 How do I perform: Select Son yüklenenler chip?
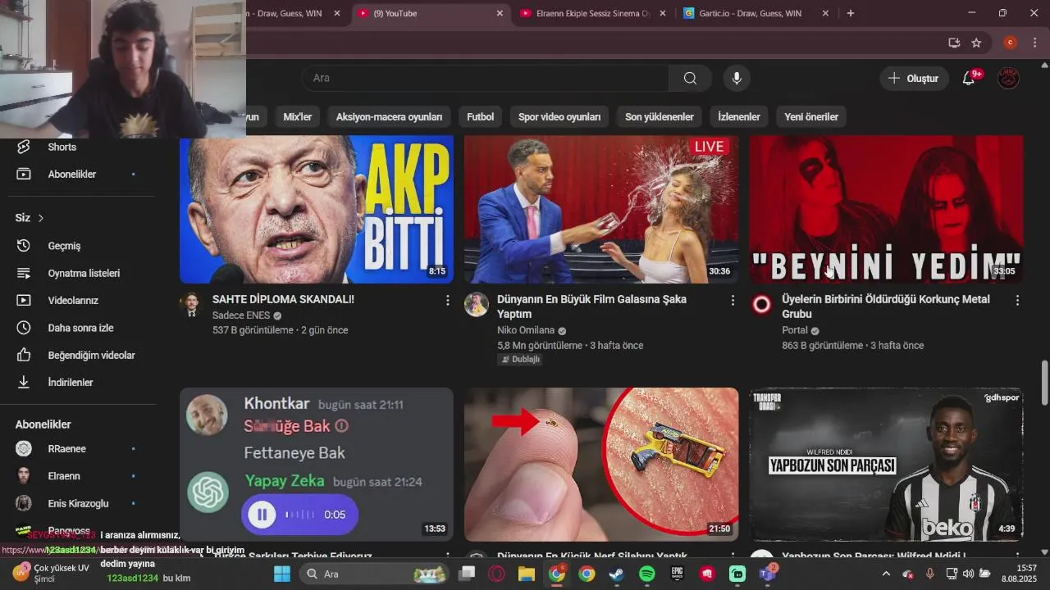point(660,116)
